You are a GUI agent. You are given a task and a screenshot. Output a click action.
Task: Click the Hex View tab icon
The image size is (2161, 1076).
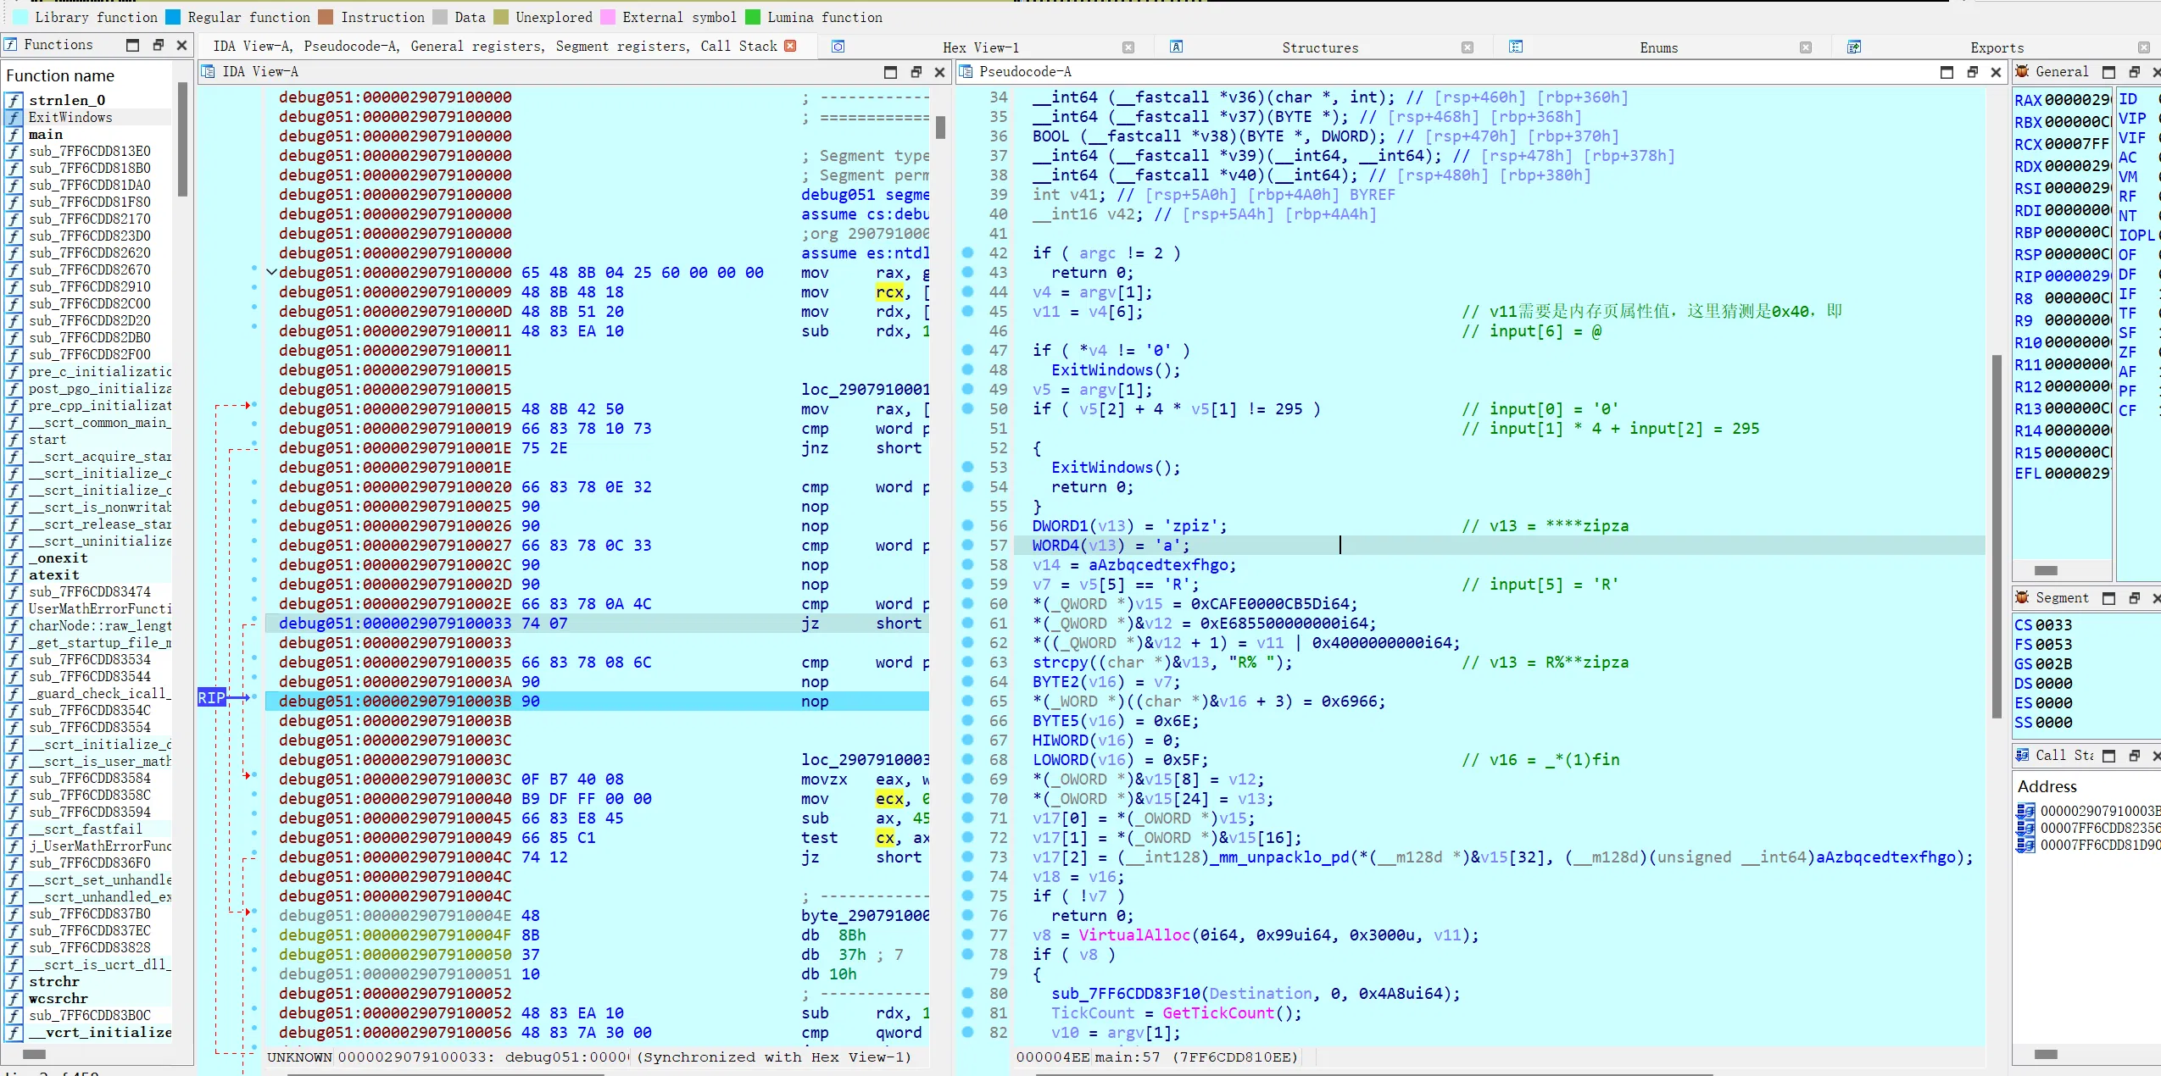click(x=838, y=47)
